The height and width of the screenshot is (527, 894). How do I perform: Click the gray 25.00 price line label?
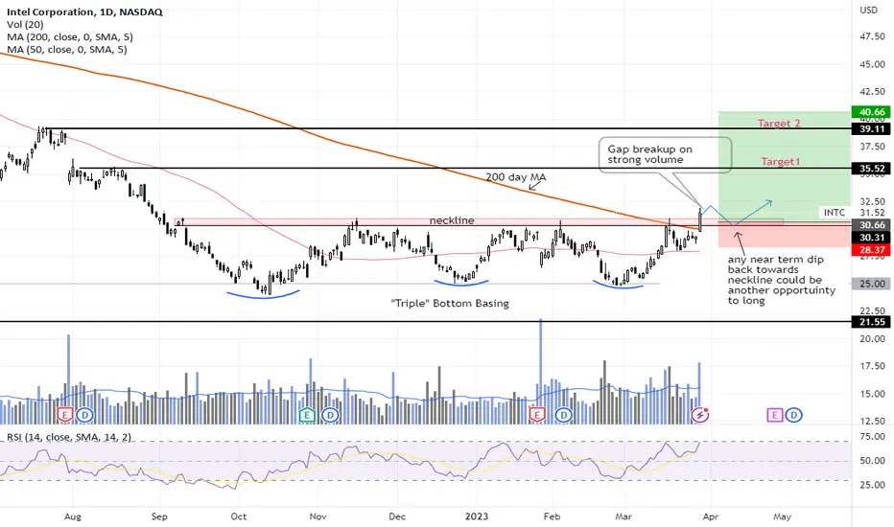[x=870, y=284]
